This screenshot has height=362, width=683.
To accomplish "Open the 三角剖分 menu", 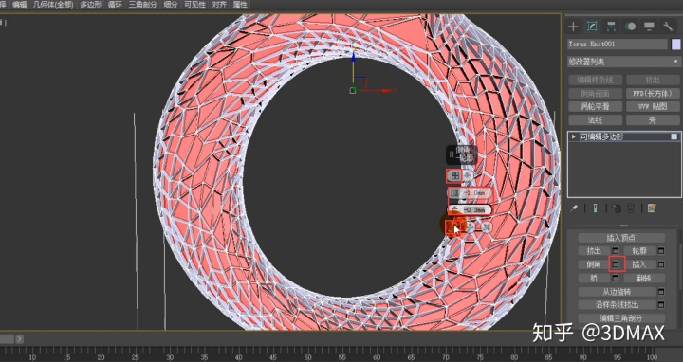I will [143, 5].
